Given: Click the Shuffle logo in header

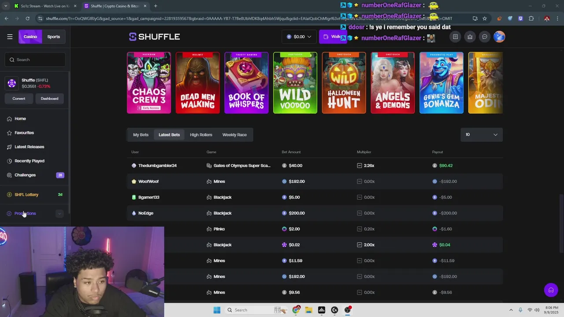Looking at the screenshot, I should [x=154, y=37].
